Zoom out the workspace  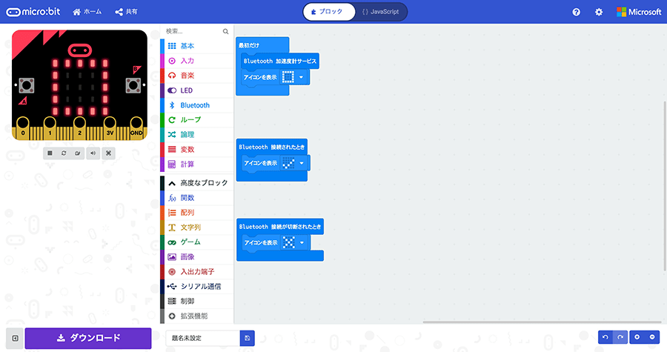652,337
